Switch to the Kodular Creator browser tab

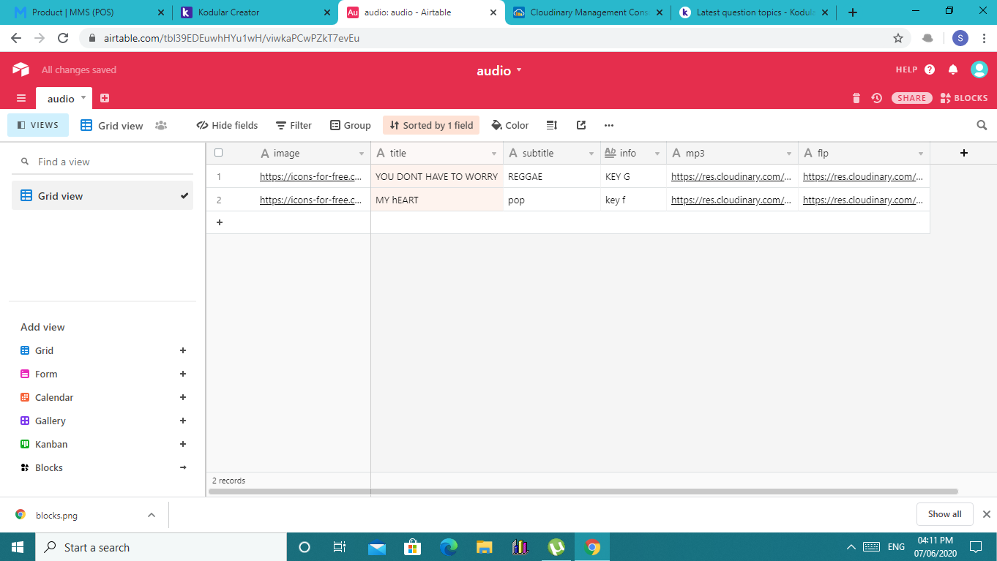coord(255,12)
